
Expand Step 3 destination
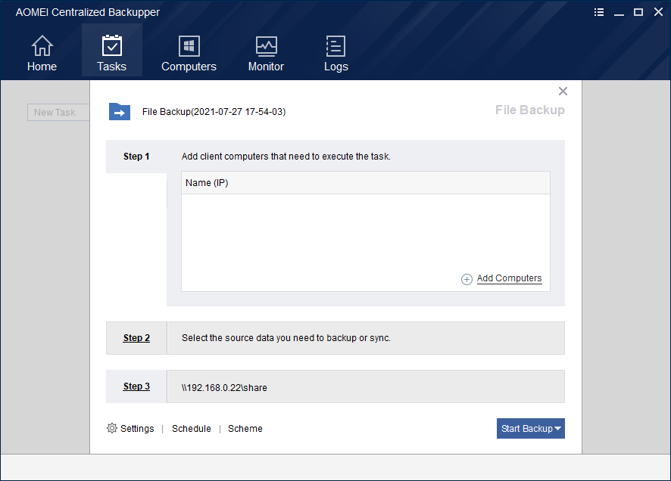(x=136, y=386)
